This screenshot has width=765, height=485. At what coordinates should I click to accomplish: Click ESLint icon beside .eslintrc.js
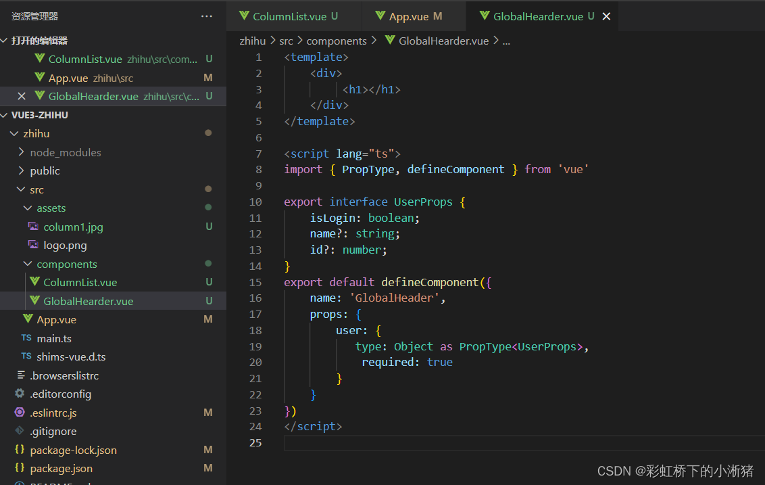[20, 412]
